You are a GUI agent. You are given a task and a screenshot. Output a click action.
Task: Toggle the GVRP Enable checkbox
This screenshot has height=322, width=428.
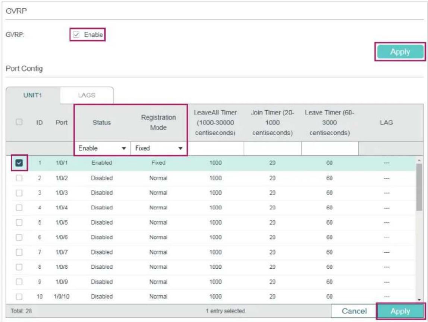[x=76, y=35]
